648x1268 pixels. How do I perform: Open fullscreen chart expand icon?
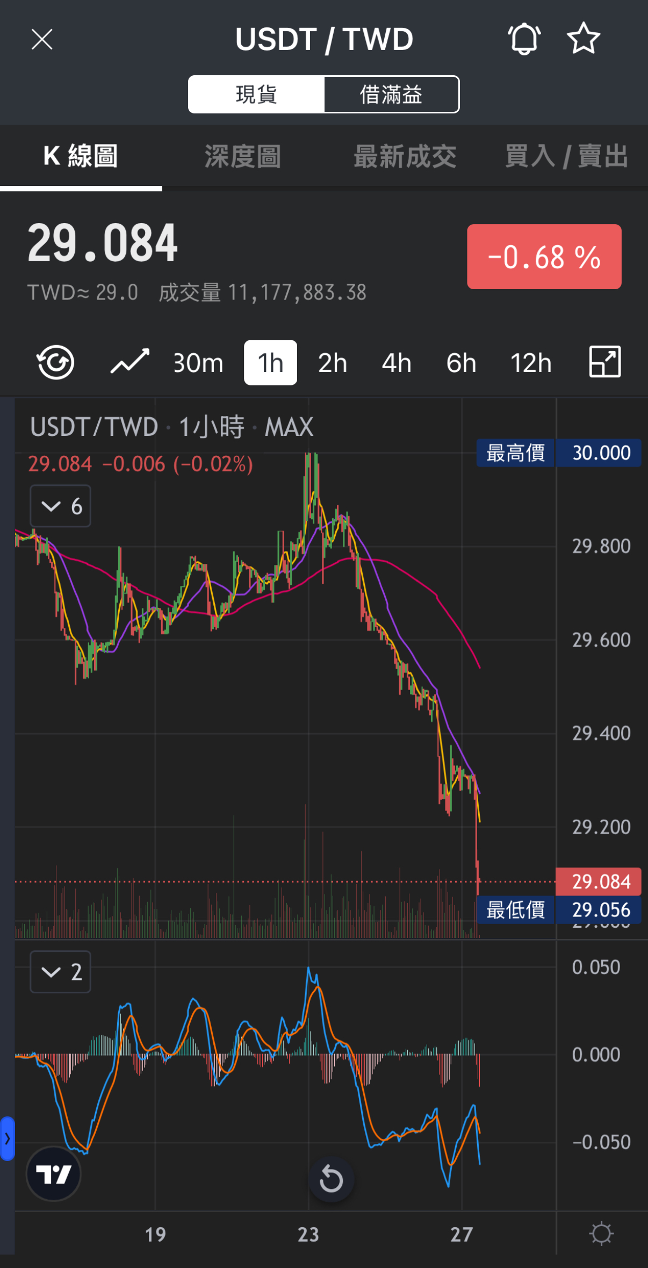(x=604, y=362)
